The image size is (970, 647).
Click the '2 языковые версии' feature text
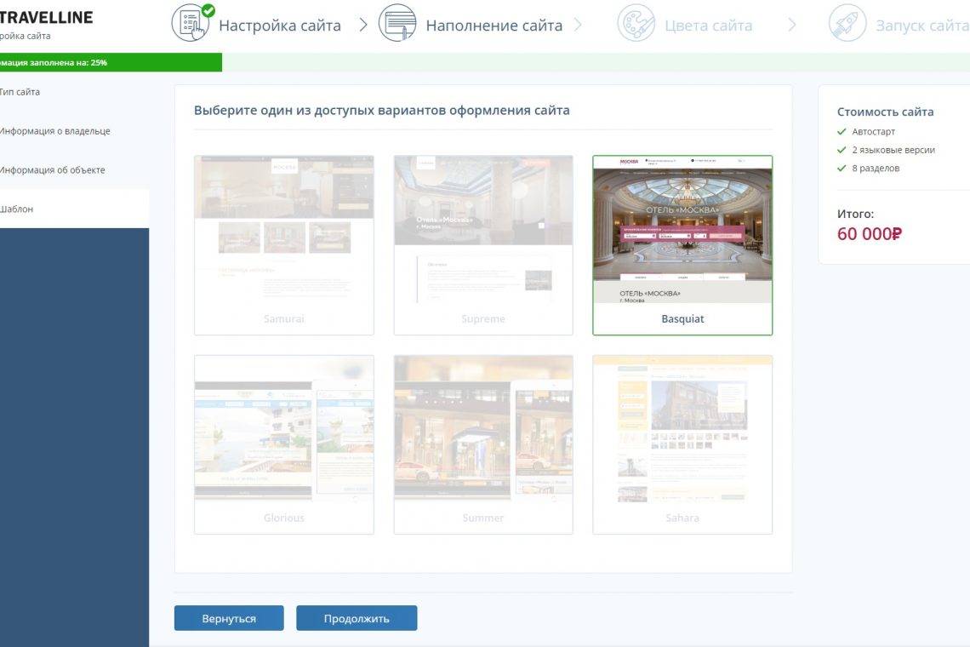point(893,150)
